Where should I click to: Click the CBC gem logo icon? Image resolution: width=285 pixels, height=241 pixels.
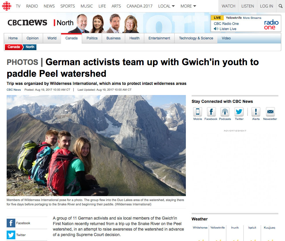pyautogui.click(x=7, y=6)
